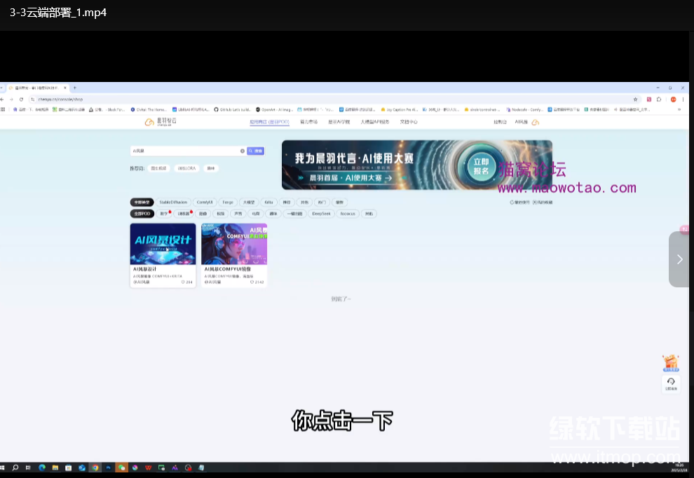Screen dimensions: 694x478
Task: Select the DeepSeek category tag
Action: 320,214
